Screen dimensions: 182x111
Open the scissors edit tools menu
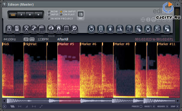(26, 29)
